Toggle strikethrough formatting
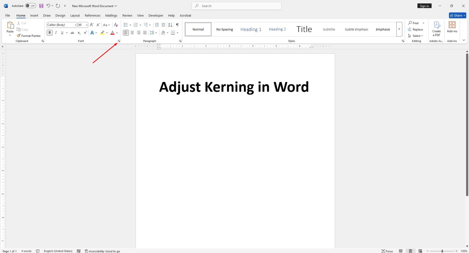Image resolution: width=469 pixels, height=253 pixels. 72,33
